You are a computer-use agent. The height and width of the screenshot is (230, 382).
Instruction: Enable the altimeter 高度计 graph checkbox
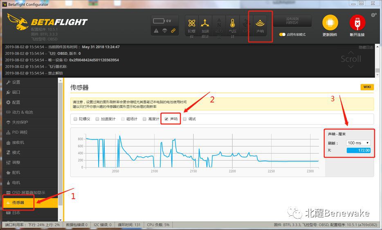(x=144, y=119)
